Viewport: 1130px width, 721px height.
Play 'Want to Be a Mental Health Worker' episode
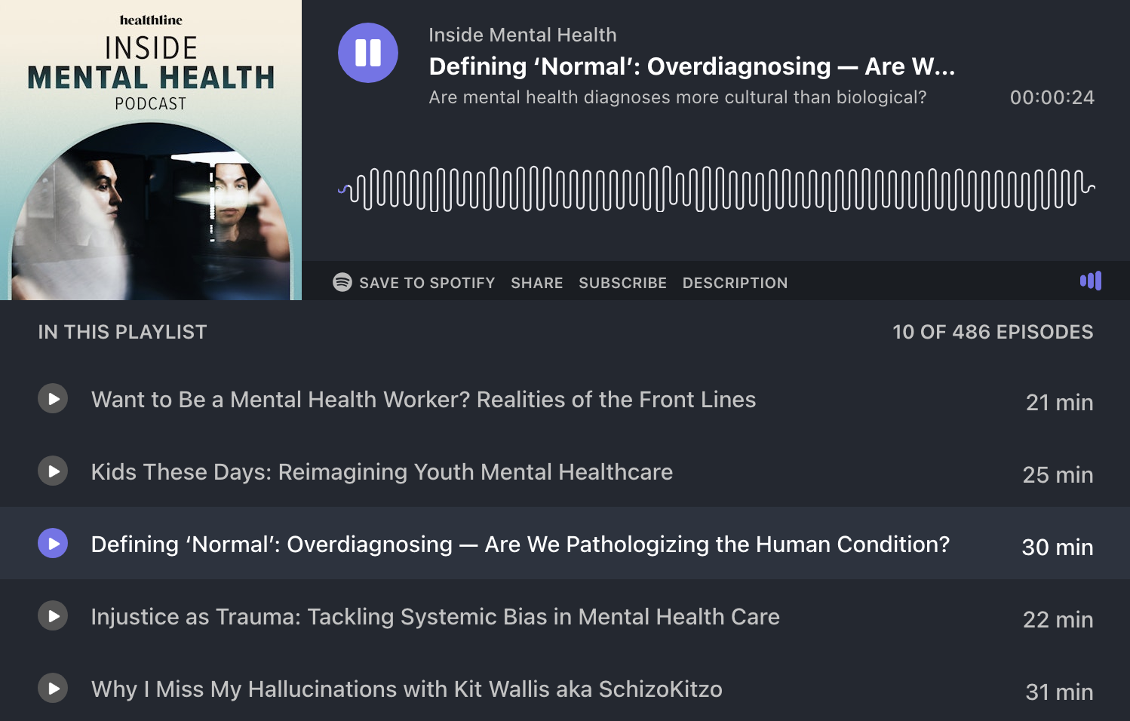pyautogui.click(x=53, y=399)
